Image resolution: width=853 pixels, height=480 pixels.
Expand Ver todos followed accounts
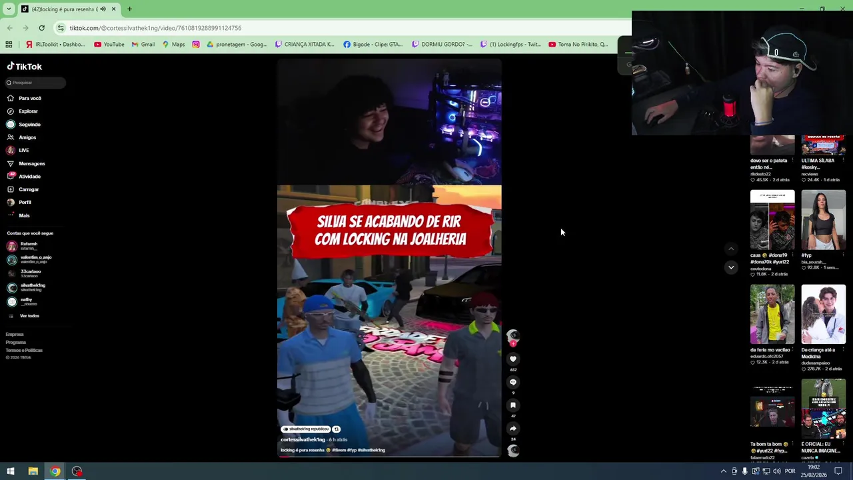[x=25, y=316]
